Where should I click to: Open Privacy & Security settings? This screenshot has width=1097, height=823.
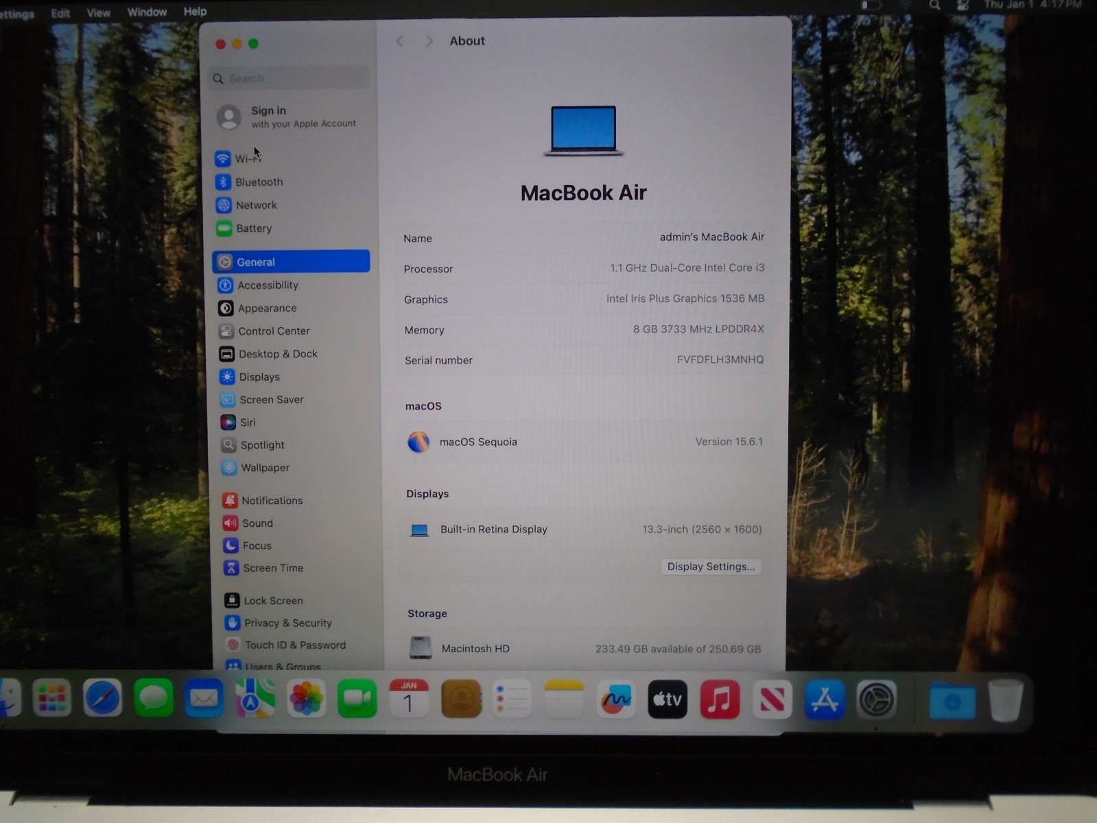(x=279, y=623)
